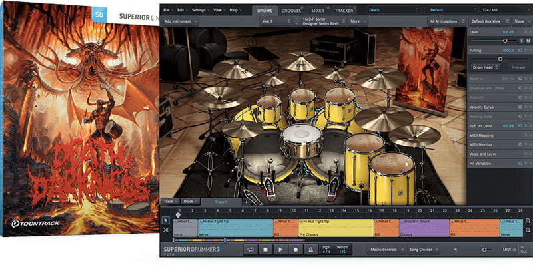Zoom in the timeline with magnifier icon
This screenshot has height=275, width=533.
[528, 220]
